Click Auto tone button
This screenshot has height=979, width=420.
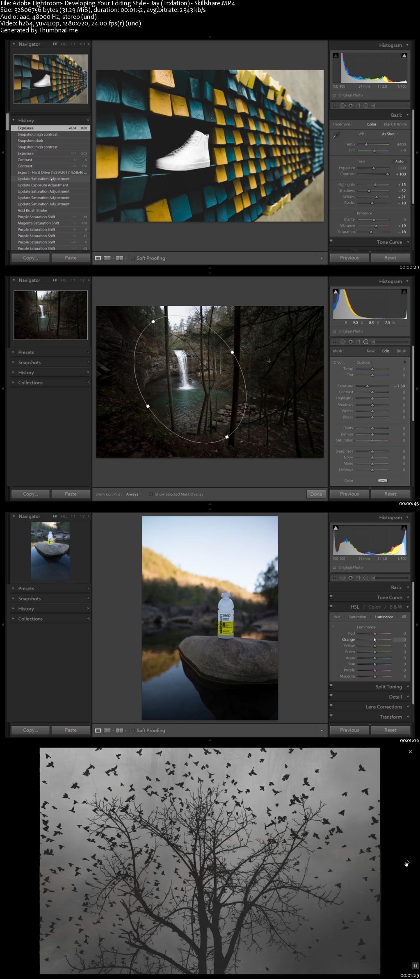click(x=399, y=161)
